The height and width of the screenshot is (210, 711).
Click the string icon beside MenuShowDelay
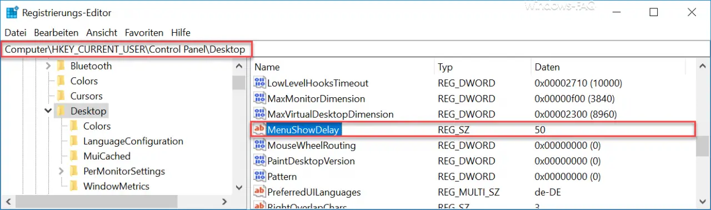(x=259, y=129)
